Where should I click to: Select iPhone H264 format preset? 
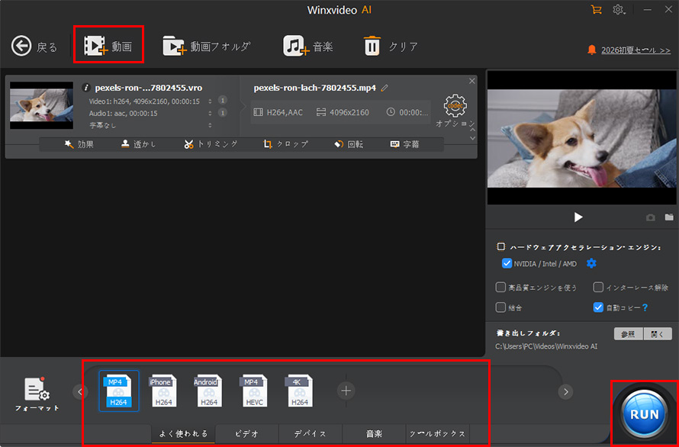[163, 391]
